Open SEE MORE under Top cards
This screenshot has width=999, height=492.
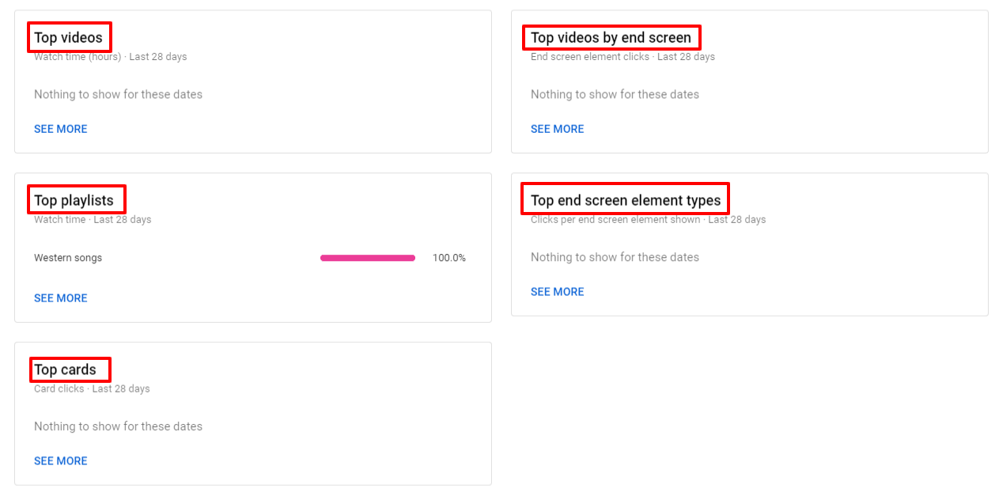(x=60, y=461)
